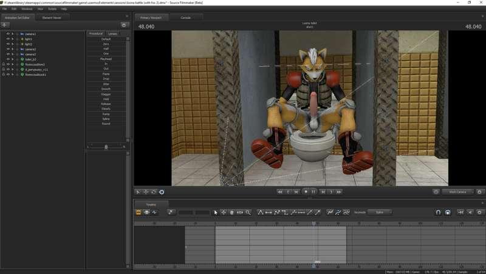Open the Scripts menu
The width and height of the screenshot is (486, 274).
(x=52, y=9)
